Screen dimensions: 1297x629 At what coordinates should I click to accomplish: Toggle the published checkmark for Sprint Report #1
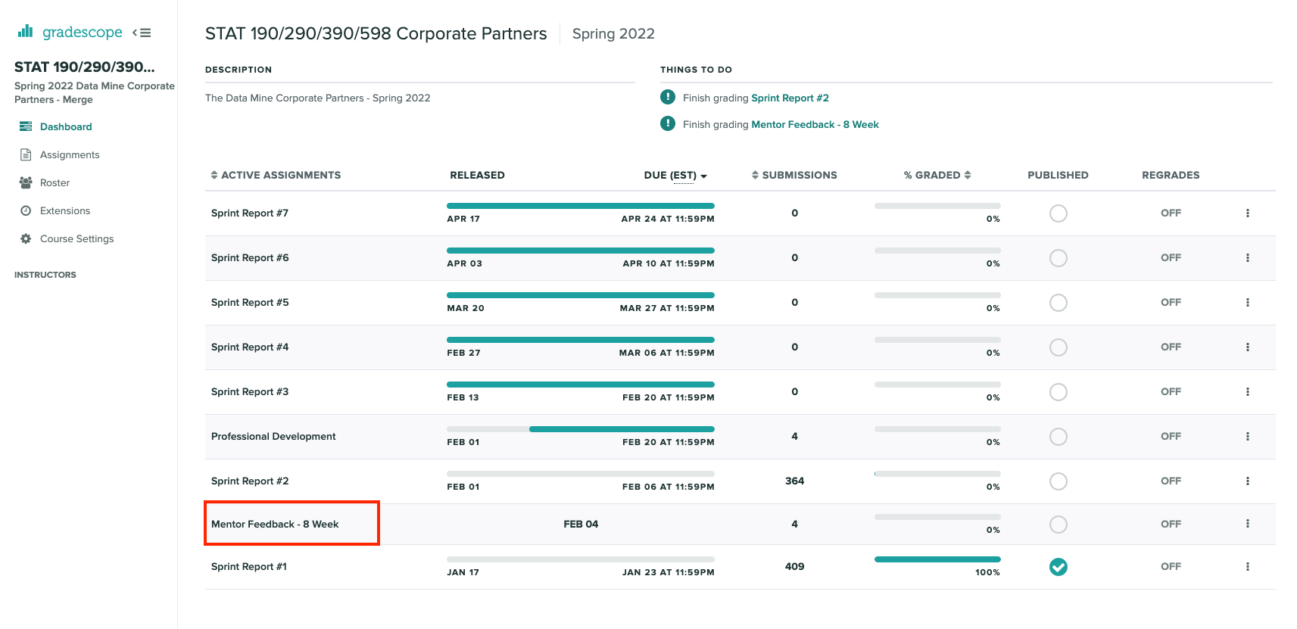click(x=1058, y=567)
